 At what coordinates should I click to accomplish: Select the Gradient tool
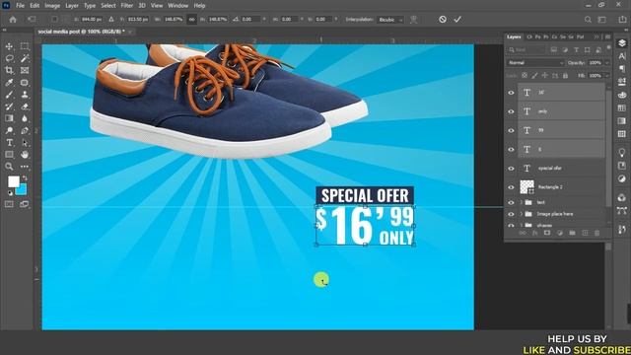click(9, 118)
